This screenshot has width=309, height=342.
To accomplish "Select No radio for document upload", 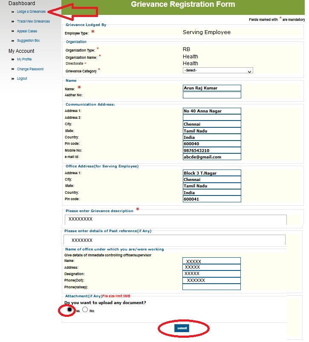I will coord(85,310).
